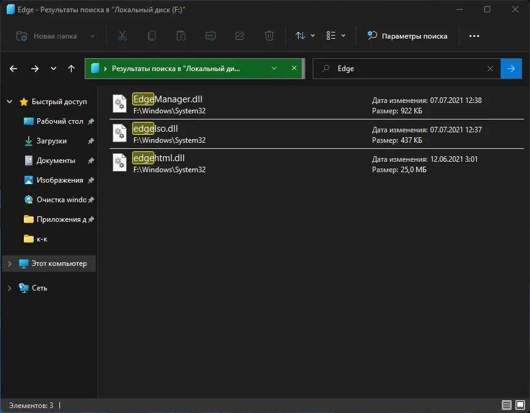This screenshot has height=413, width=530.
Task: Click the window title bar drive icon
Action: pos(10,9)
